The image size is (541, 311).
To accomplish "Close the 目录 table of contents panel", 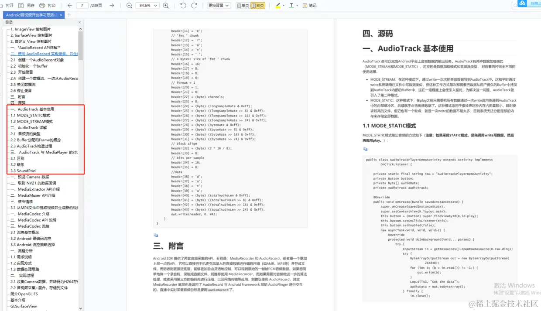I will pos(80,22).
